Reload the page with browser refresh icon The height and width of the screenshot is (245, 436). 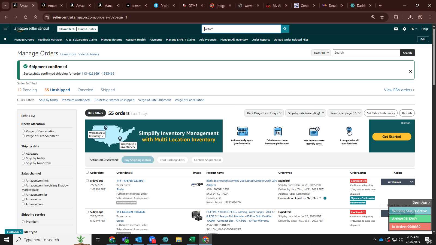pyautogui.click(x=26, y=17)
